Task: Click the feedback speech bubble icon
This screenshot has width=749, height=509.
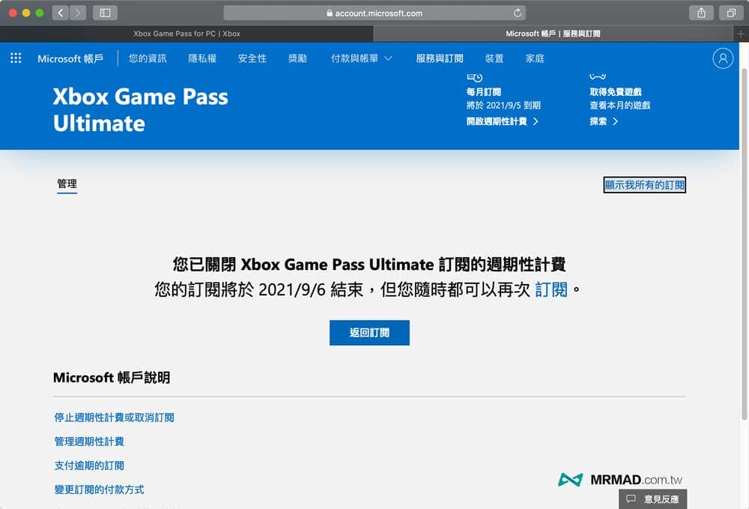Action: [631, 499]
